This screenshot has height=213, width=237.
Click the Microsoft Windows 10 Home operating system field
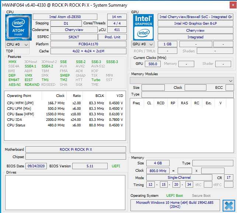coord(175,205)
